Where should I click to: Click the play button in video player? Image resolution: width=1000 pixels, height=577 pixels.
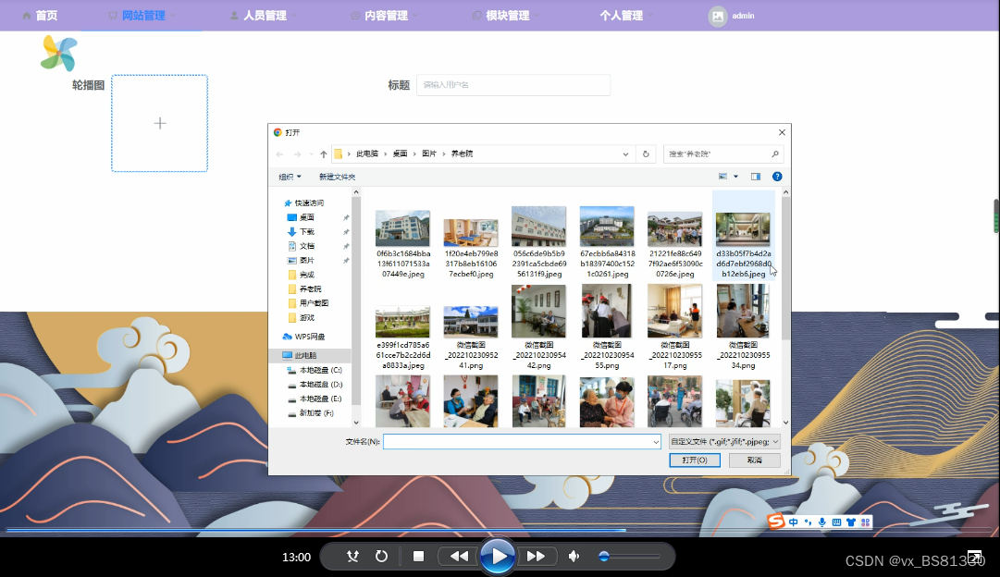(498, 557)
